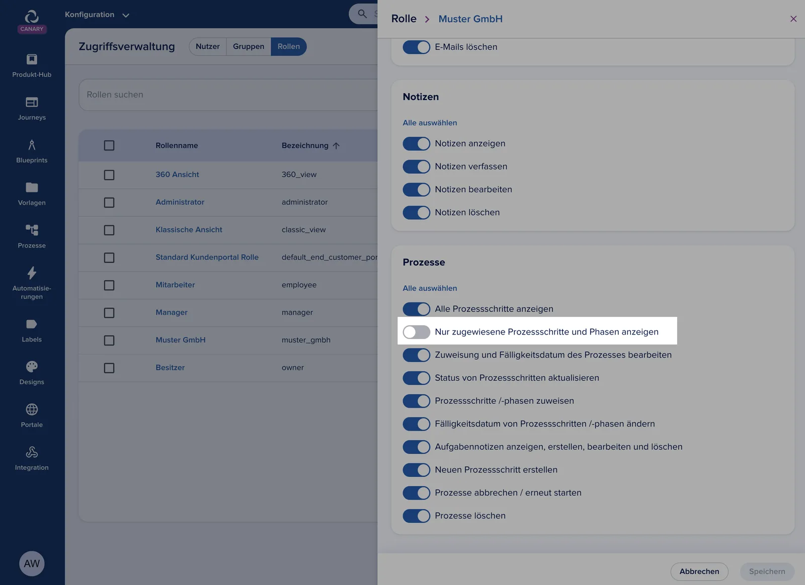Toggle Prozessschritte /-phasen zuweisen
Viewport: 805px width, 585px height.
point(417,401)
